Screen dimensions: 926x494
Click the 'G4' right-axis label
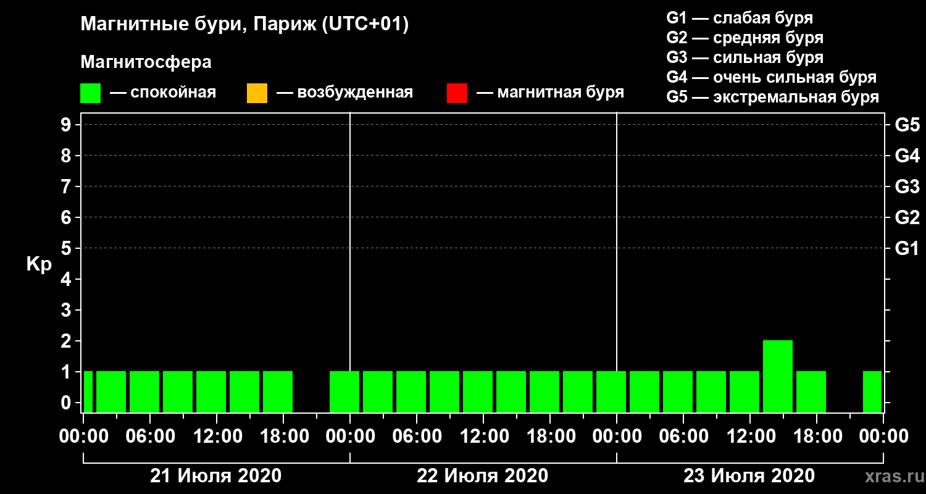click(907, 156)
